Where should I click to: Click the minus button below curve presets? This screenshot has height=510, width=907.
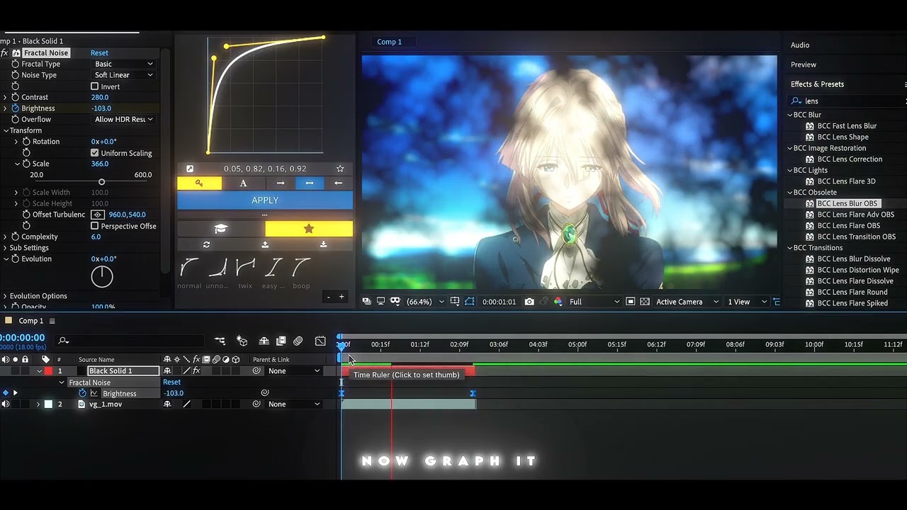point(328,297)
